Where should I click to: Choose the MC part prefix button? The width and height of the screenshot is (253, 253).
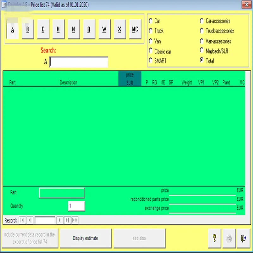tap(135, 29)
